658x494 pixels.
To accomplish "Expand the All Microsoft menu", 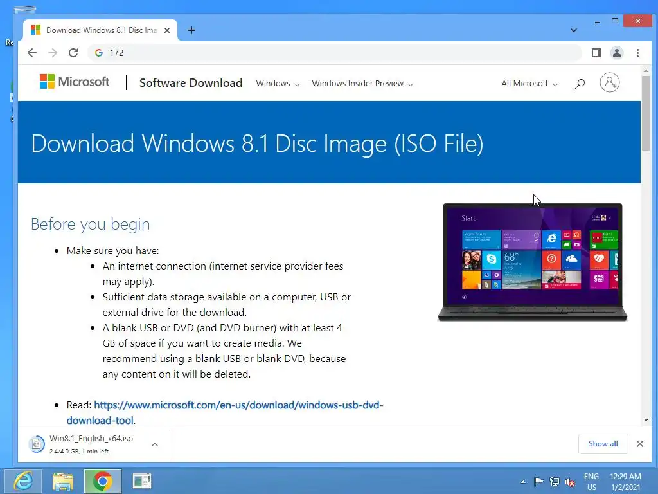I will click(529, 83).
